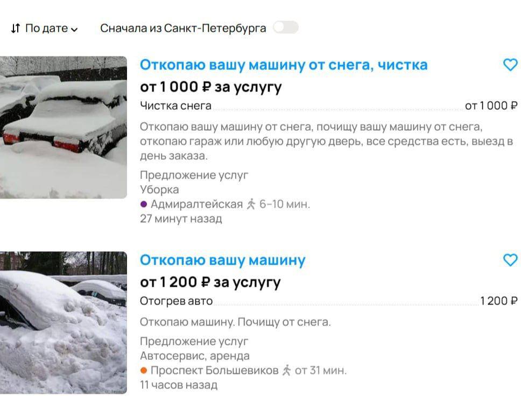
Task: Click the chevron next to По дате
Action: (x=74, y=30)
